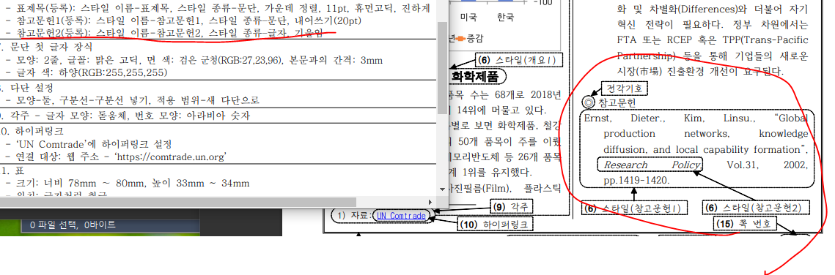Click the (15) 쪽 번호 annotation label
The width and height of the screenshot is (835, 275).
(744, 224)
